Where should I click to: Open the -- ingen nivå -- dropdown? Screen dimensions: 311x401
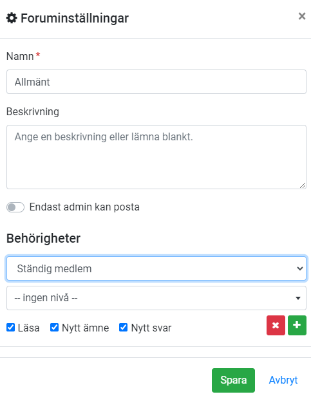[156, 298]
